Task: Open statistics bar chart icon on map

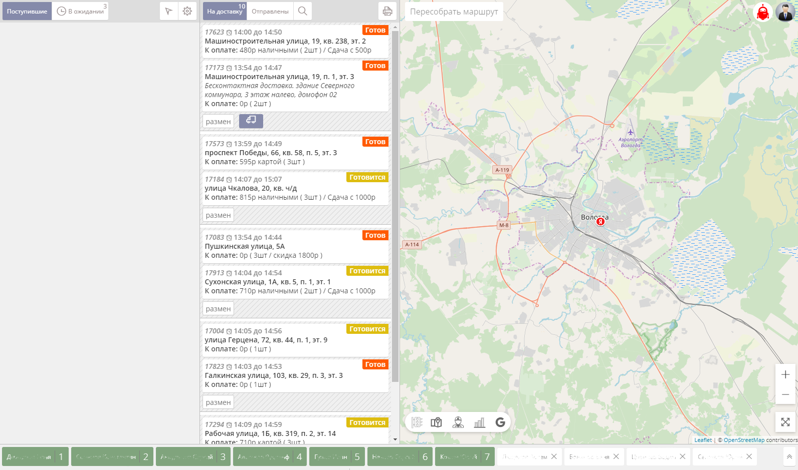Action: click(x=479, y=422)
